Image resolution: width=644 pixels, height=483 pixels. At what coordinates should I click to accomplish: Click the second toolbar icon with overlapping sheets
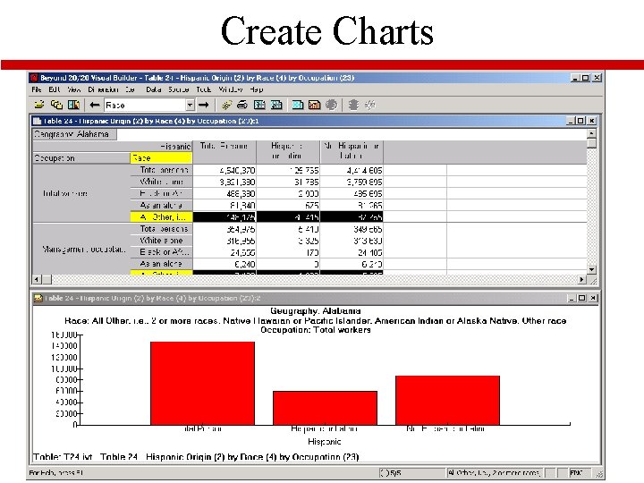pos(56,105)
